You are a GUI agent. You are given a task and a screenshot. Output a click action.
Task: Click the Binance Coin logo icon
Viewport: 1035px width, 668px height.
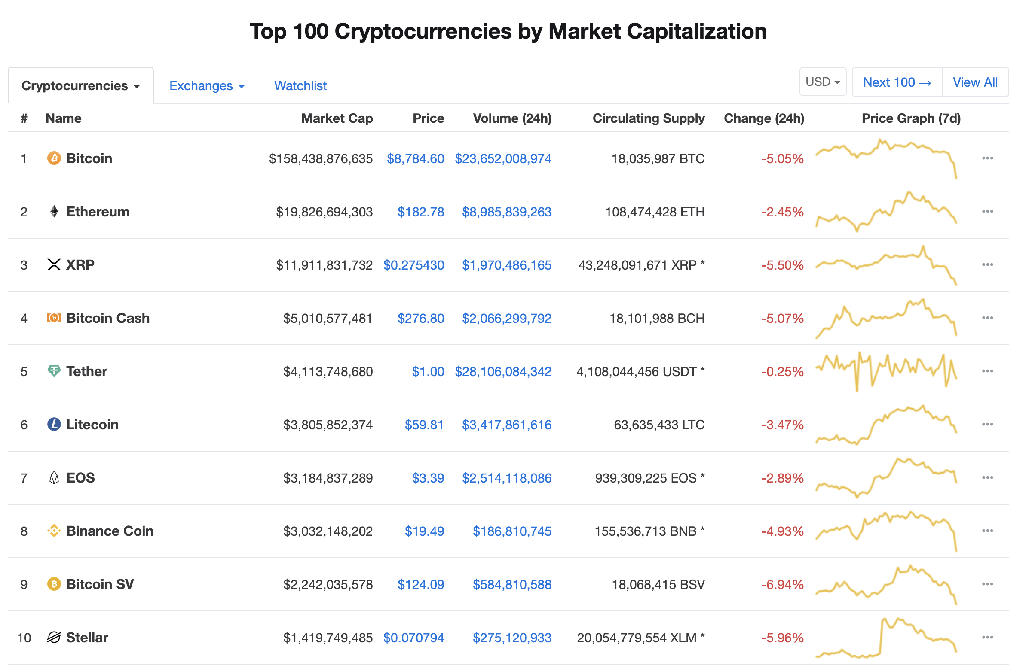[x=54, y=531]
